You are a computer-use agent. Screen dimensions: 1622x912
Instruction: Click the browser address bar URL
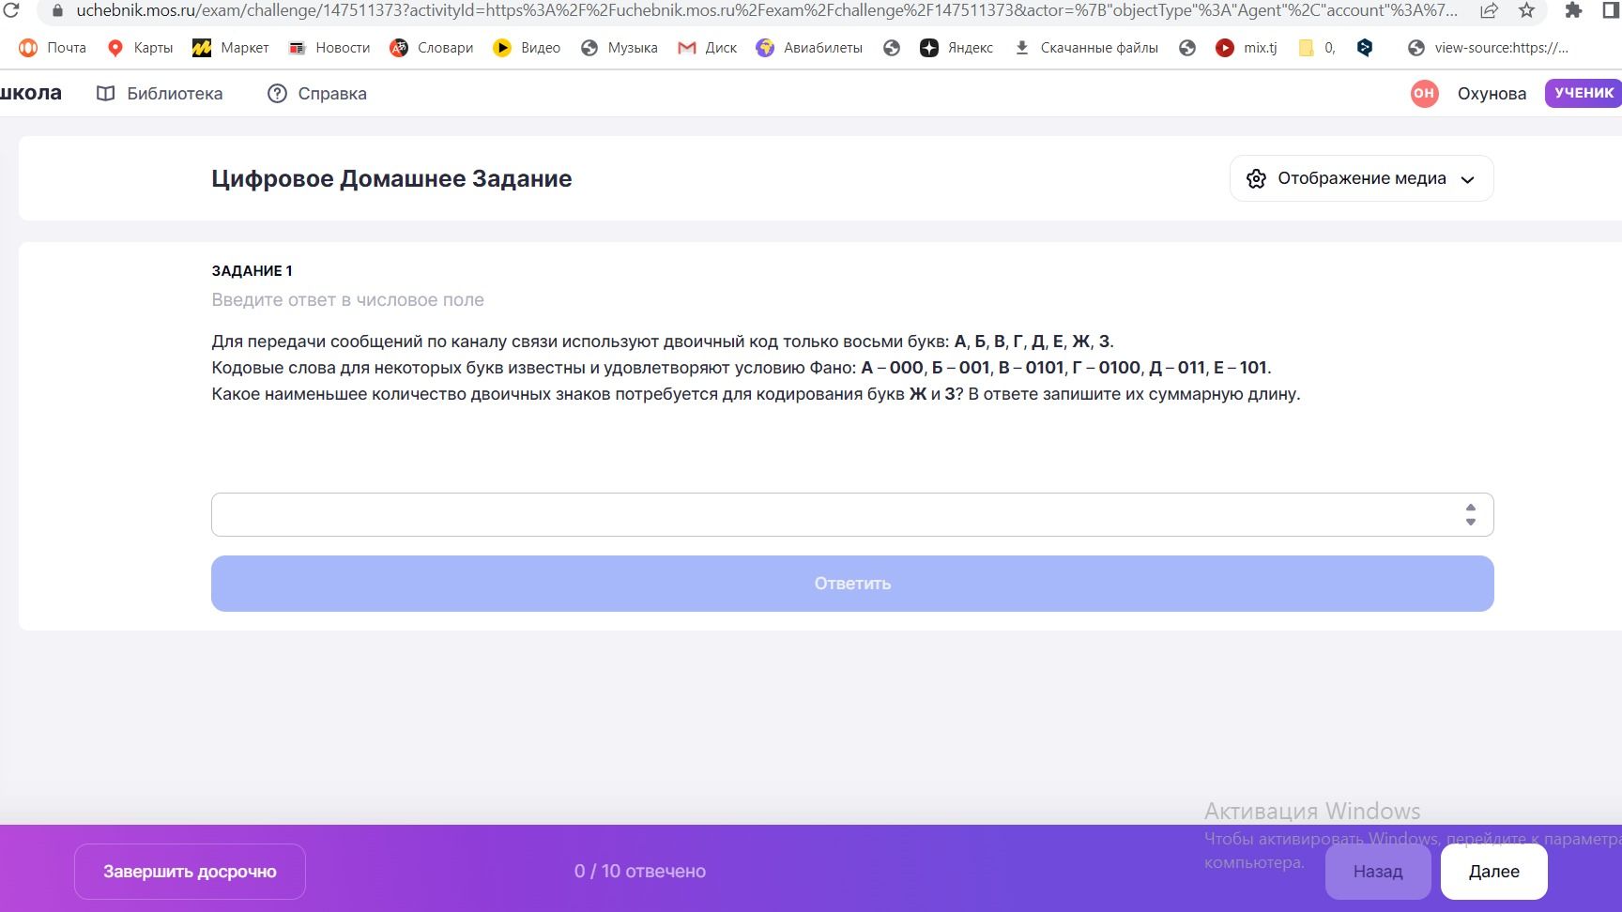tap(767, 11)
